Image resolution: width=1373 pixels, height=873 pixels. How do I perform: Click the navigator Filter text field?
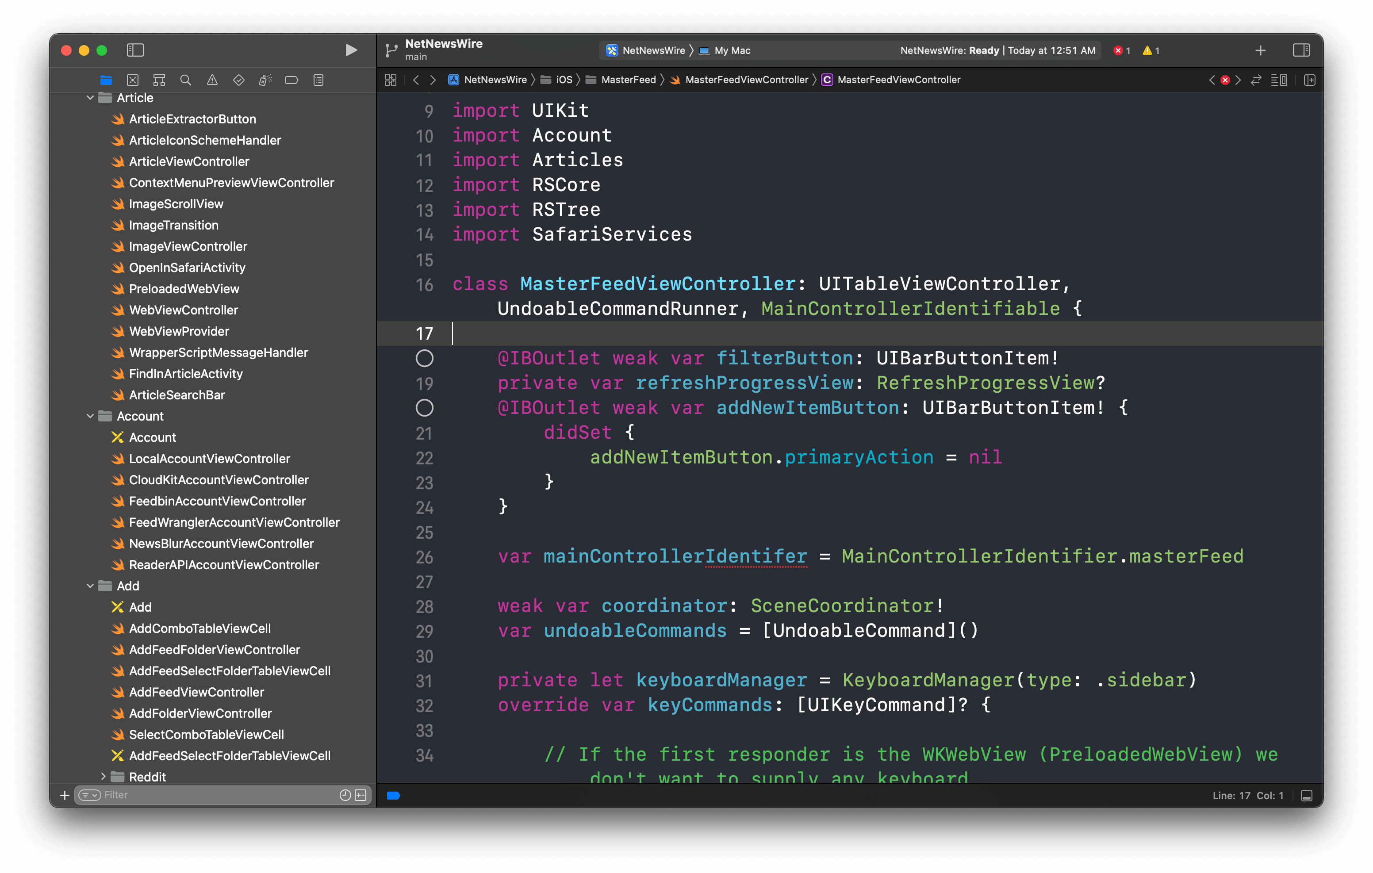point(217,795)
